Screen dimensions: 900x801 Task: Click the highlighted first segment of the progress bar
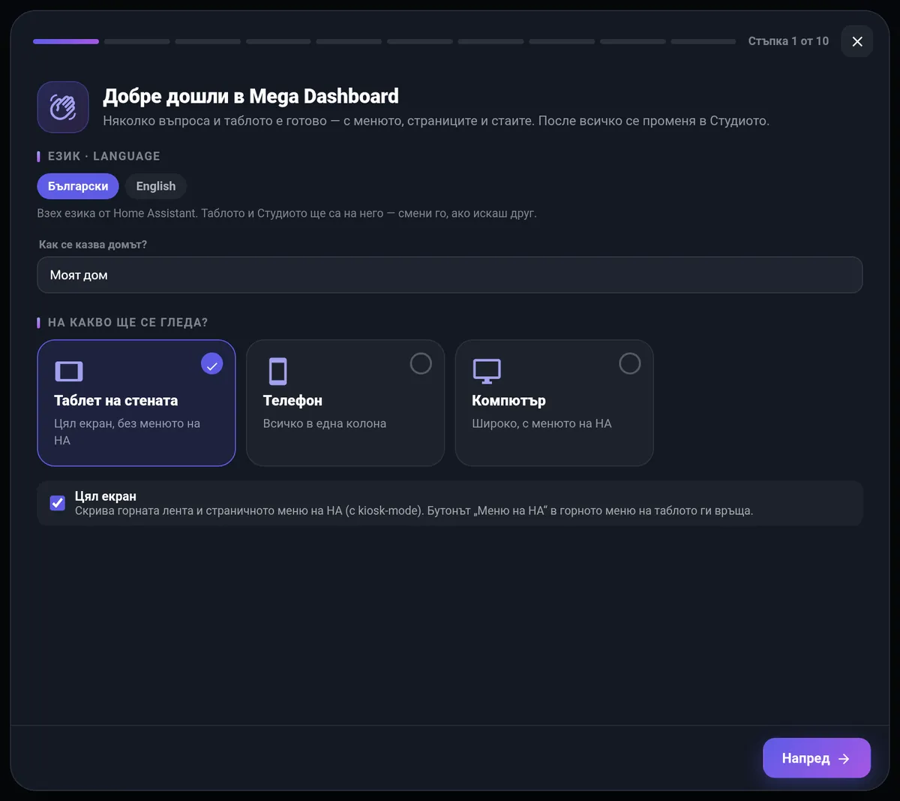click(x=66, y=41)
